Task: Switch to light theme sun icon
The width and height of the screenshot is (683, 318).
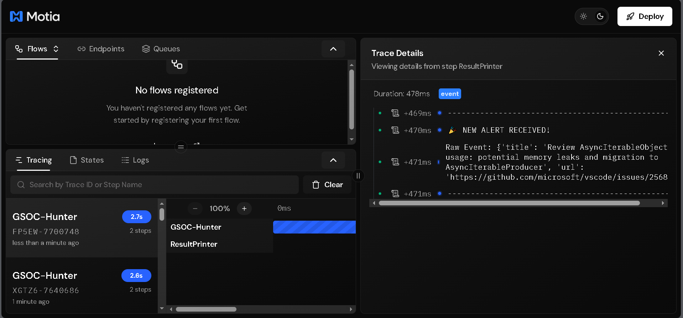Action: point(583,16)
